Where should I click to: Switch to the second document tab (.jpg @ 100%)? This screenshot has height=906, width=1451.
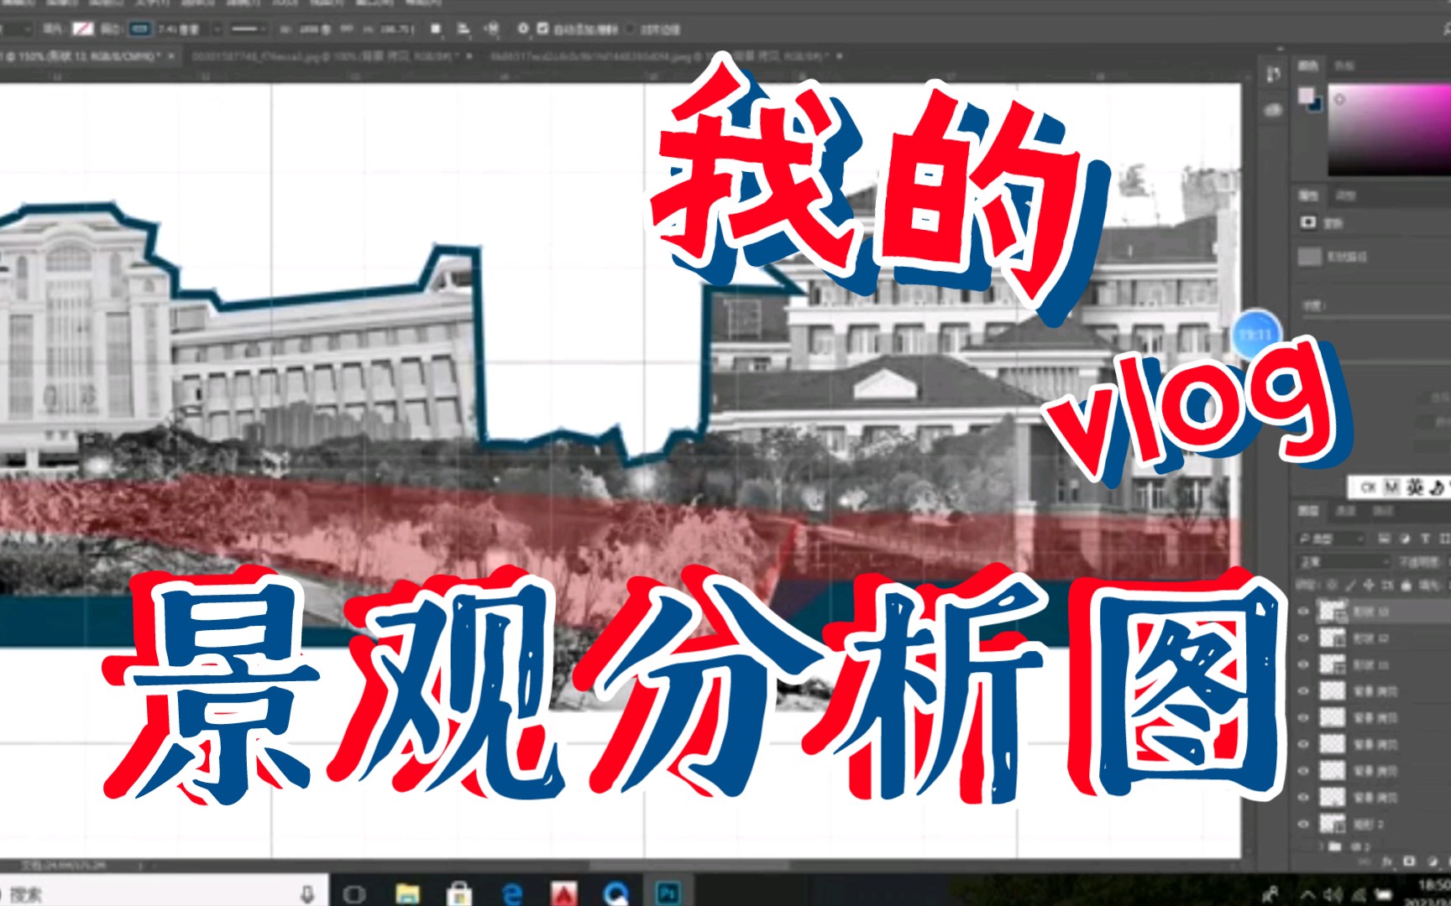coord(326,56)
